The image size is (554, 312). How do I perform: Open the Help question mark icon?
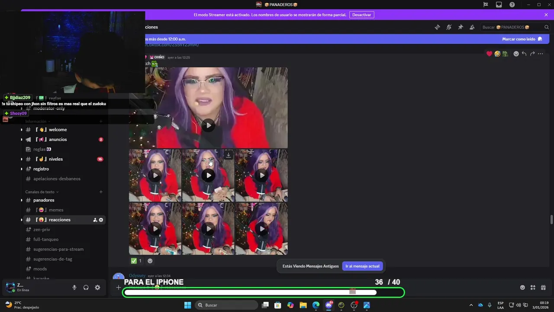(512, 4)
